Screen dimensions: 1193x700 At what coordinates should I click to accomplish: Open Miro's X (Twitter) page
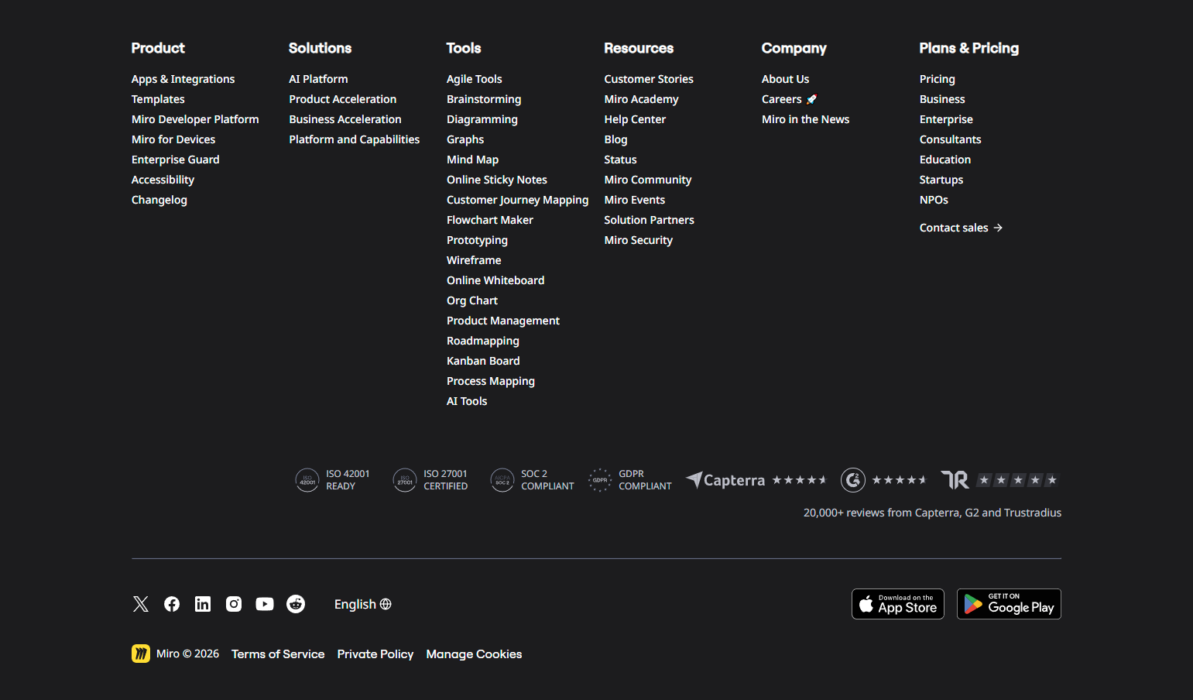(140, 604)
